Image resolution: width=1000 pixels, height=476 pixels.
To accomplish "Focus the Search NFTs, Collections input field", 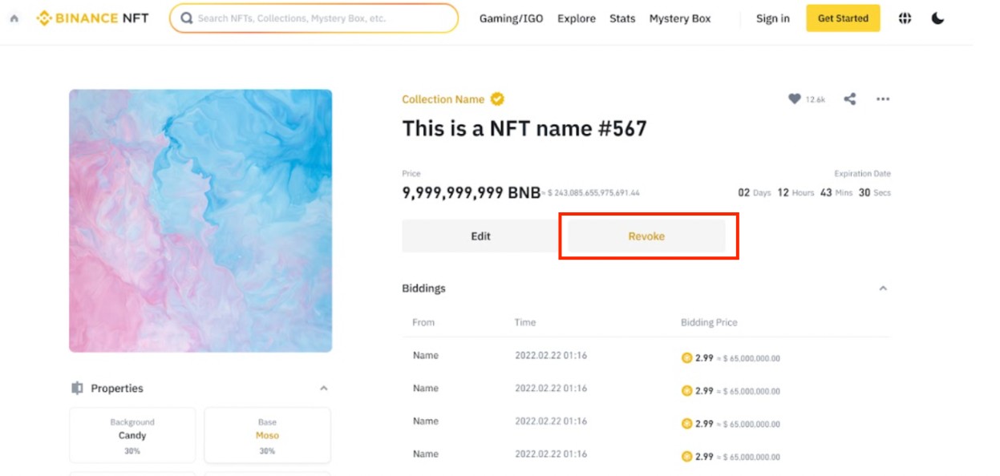I will pyautogui.click(x=314, y=18).
